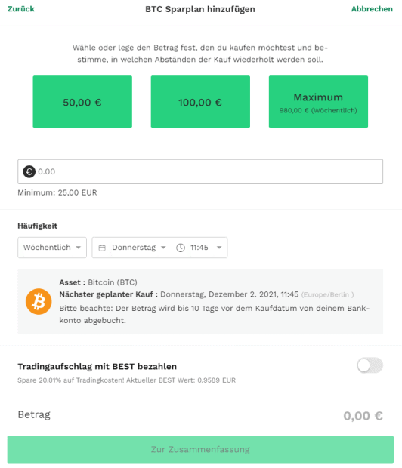Go back using the Zurück link
Viewport: 402px width, 468px height.
[x=21, y=9]
